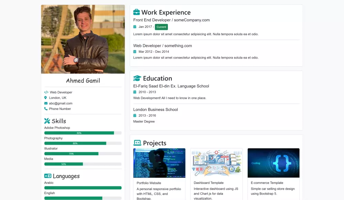Click the 90% Adobe Photoshop progress bar
The image size is (344, 200).
83,133
